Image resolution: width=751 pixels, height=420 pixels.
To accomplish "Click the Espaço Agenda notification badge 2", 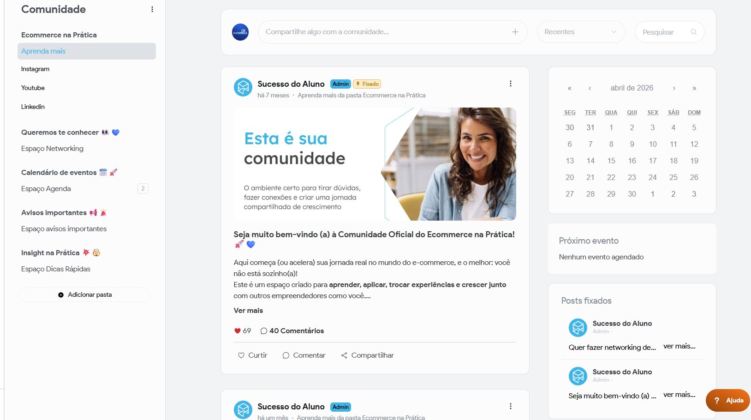I will coord(143,188).
